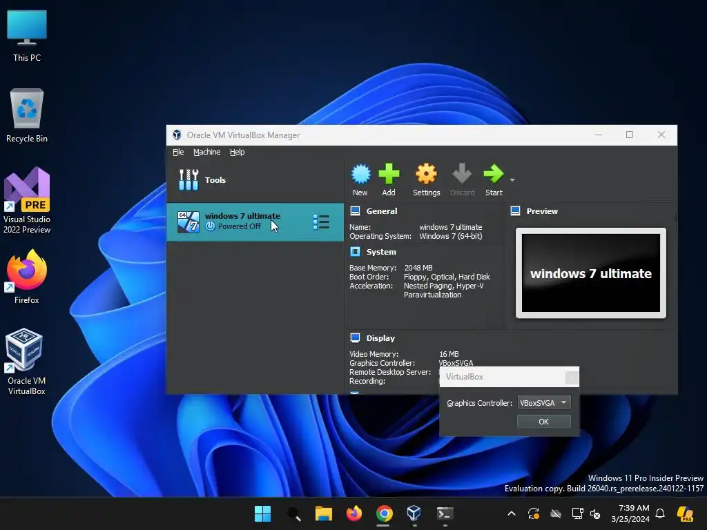Screen dimensions: 707x530
Task: Click the Floppy, Optical, Hard Disk value
Action: [x=447, y=277]
